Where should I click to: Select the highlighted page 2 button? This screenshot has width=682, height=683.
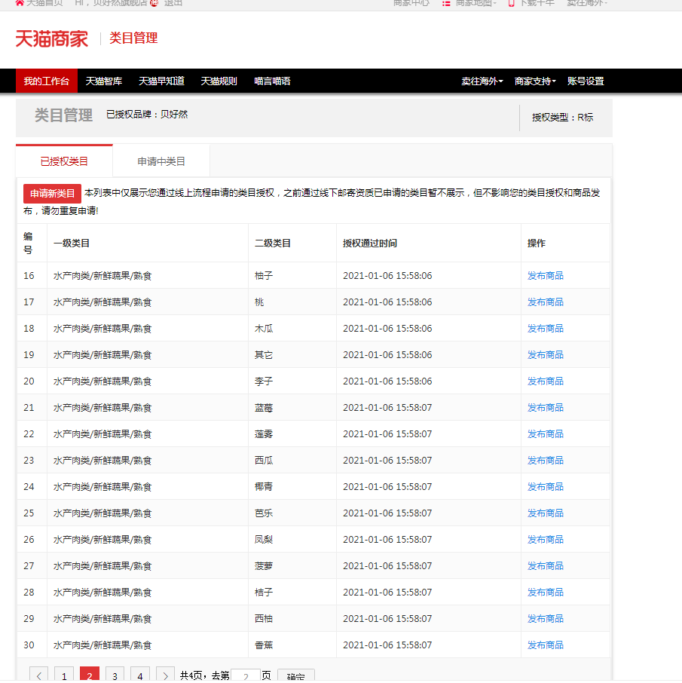point(89,675)
